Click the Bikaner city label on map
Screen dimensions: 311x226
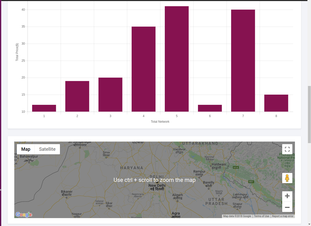pos(67,193)
